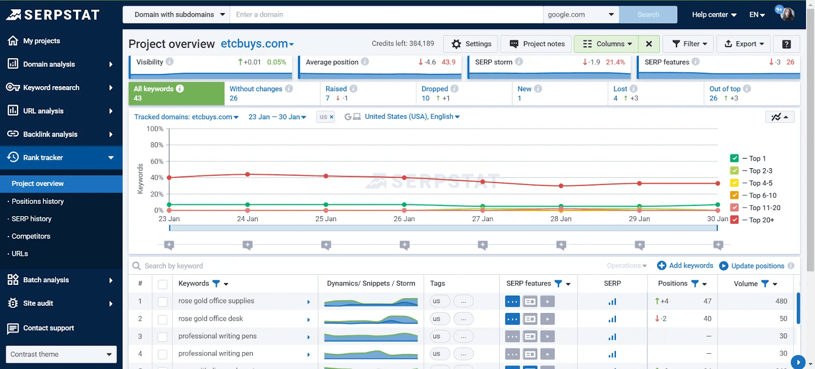
Task: Select Dropped keywords tab
Action: [x=464, y=93]
